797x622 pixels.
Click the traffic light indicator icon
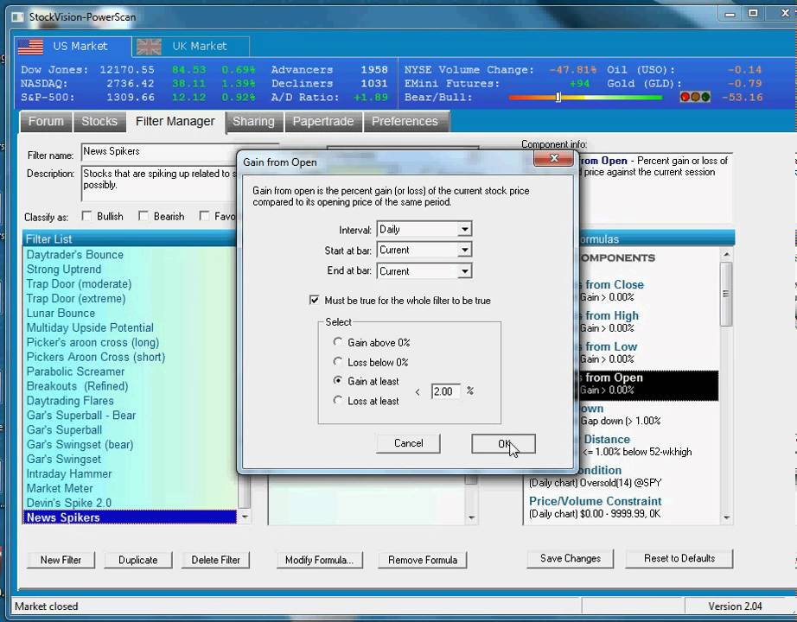[x=695, y=97]
